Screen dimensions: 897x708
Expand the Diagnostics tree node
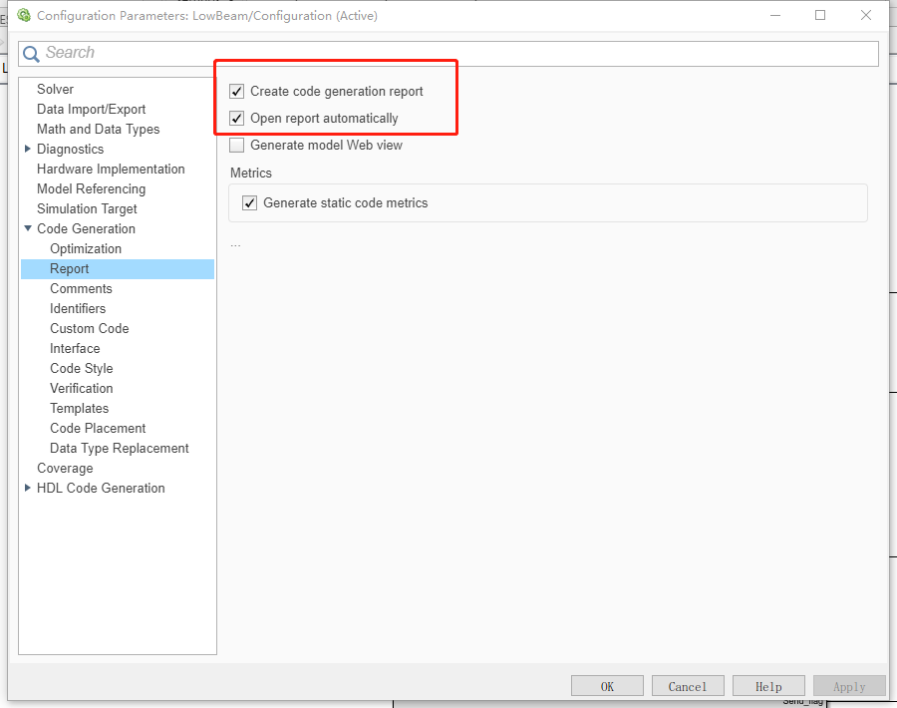[28, 149]
